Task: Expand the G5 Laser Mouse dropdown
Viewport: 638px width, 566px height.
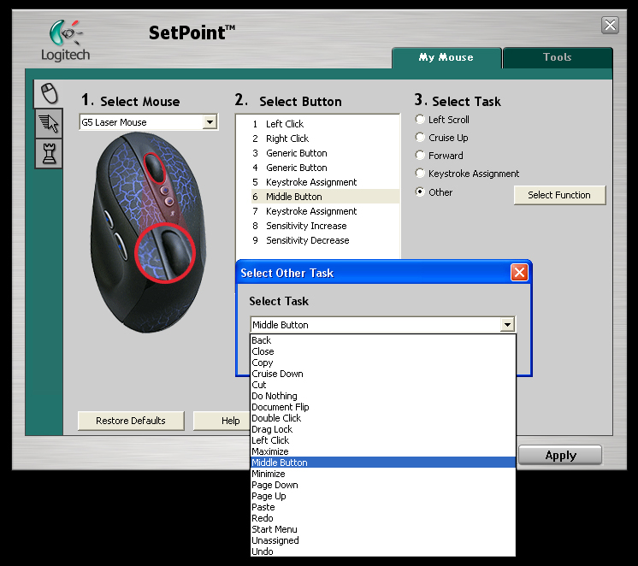Action: tap(210, 123)
